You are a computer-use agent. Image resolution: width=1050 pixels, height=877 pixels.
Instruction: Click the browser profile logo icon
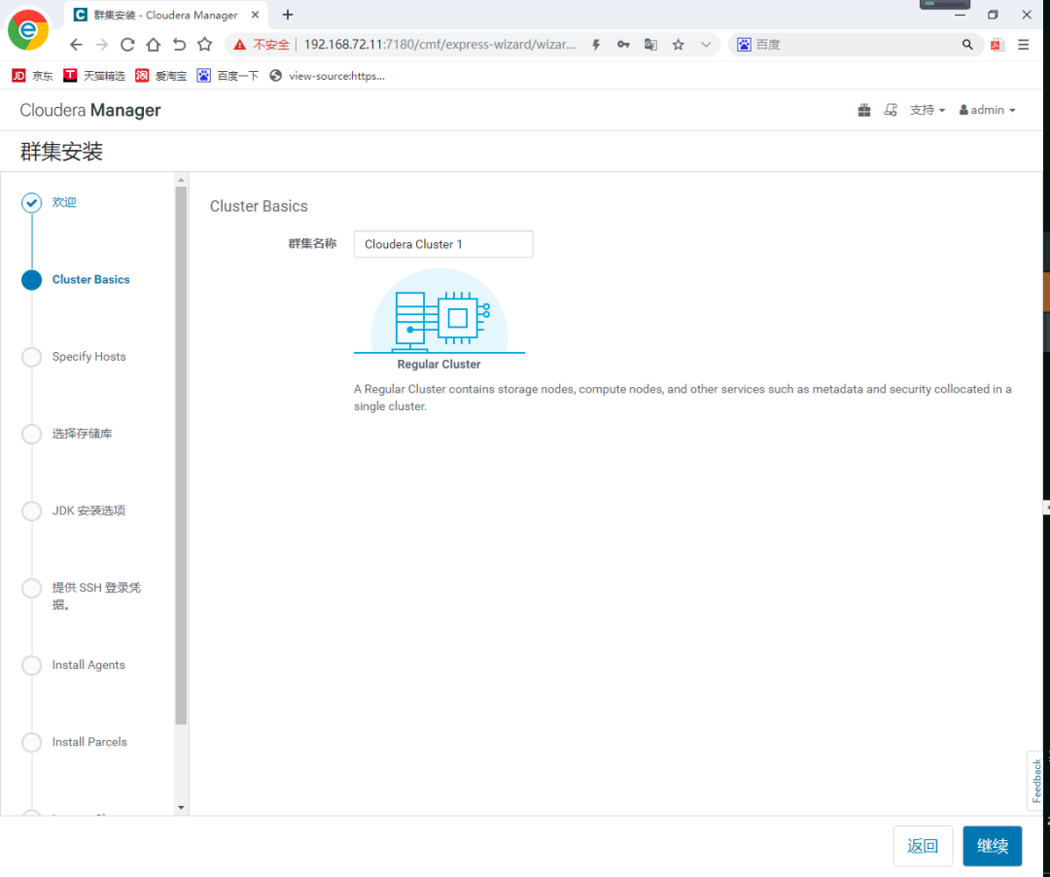[x=28, y=29]
